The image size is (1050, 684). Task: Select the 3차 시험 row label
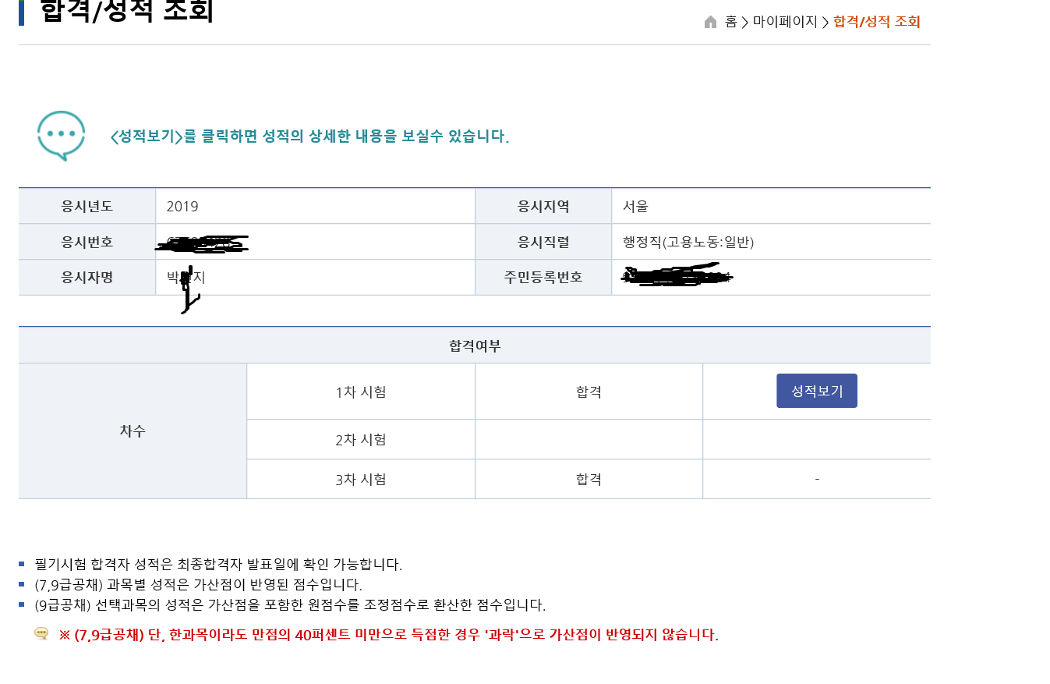[360, 479]
